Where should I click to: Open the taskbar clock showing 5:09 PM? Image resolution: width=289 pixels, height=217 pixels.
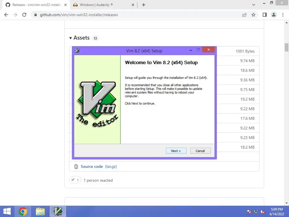(x=277, y=212)
